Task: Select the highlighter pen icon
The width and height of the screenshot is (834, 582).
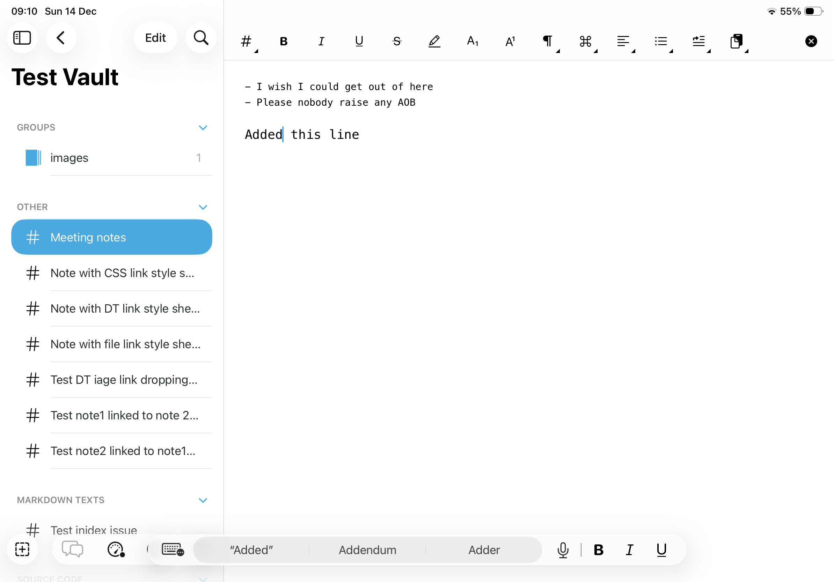Action: (434, 41)
